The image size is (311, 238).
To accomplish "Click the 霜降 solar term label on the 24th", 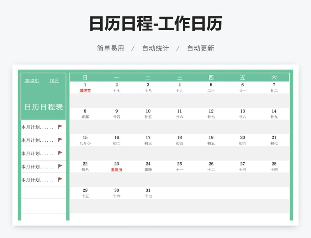I will pyautogui.click(x=148, y=170).
